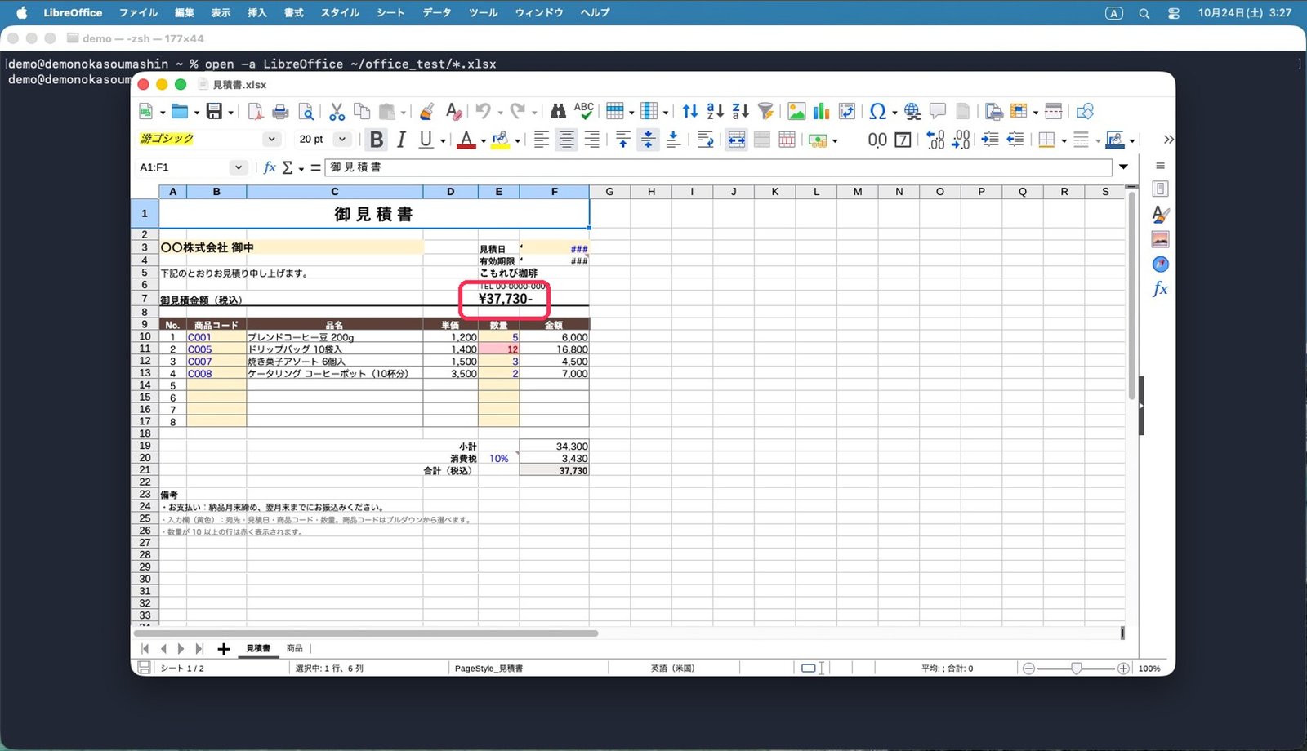The height and width of the screenshot is (751, 1307).
Task: Toggle Wrap Text
Action: (706, 140)
